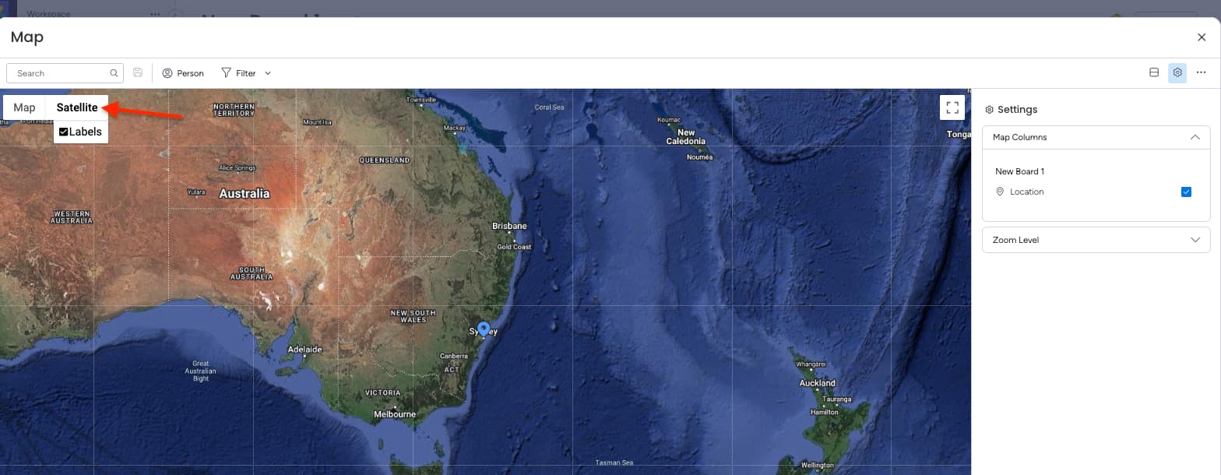Click the New Caledonia label on map
This screenshot has width=1221, height=475.
685,137
